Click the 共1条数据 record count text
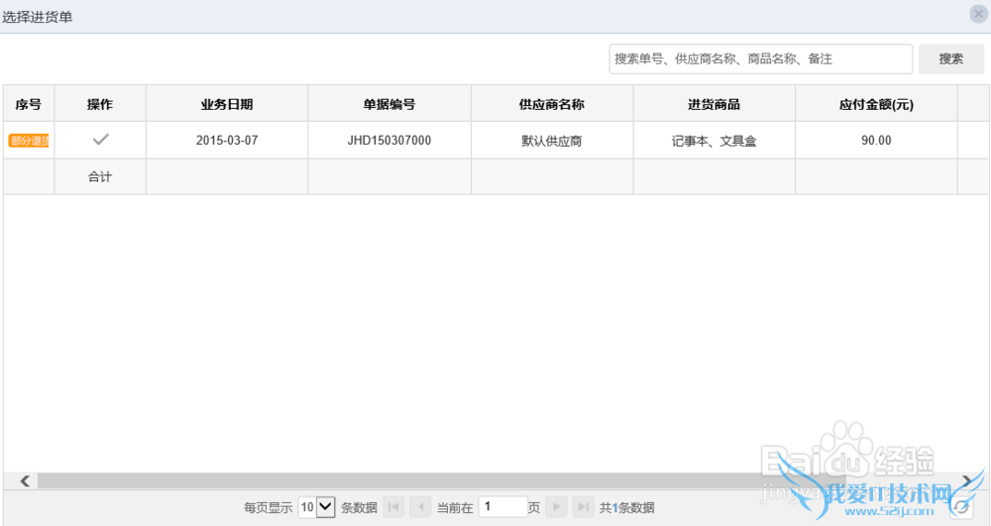Viewport: 991px width, 526px height. pyautogui.click(x=627, y=508)
